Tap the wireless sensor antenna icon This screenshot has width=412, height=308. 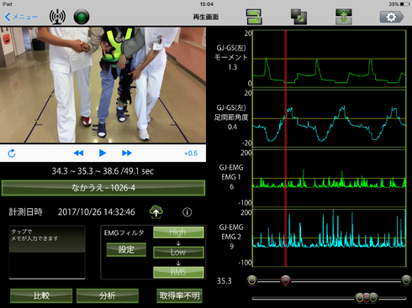57,17
